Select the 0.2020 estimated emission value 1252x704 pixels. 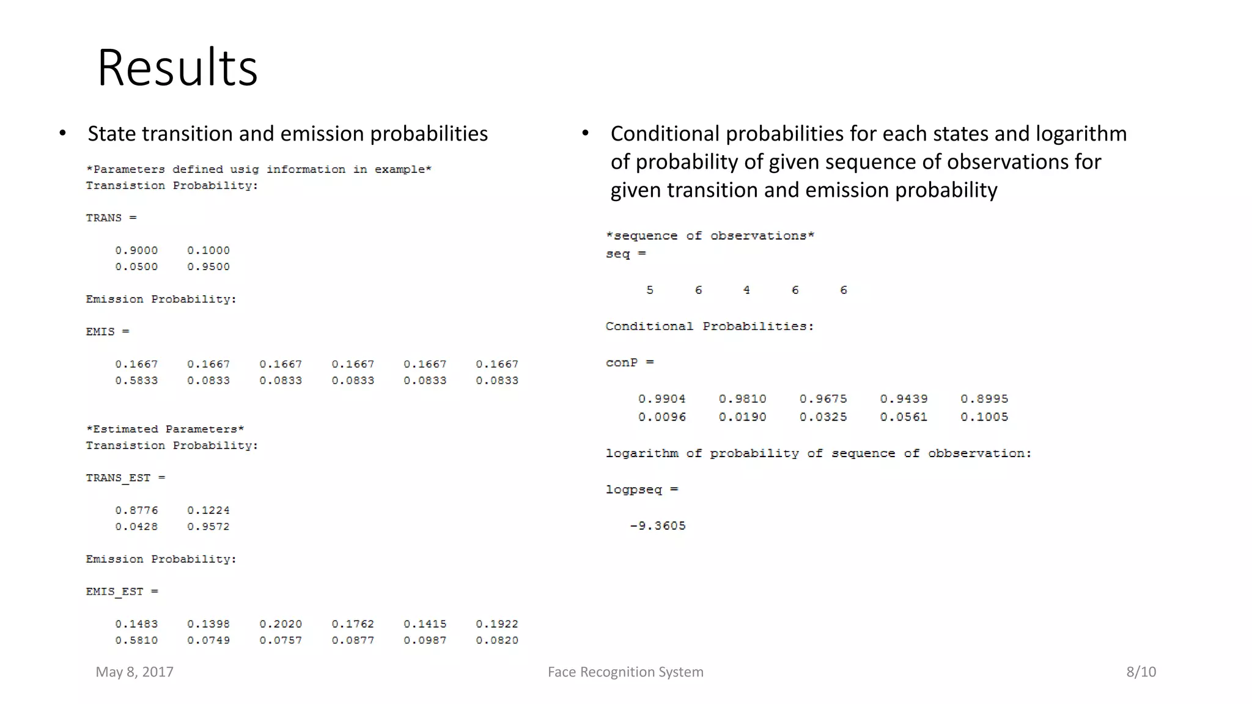pyautogui.click(x=281, y=623)
